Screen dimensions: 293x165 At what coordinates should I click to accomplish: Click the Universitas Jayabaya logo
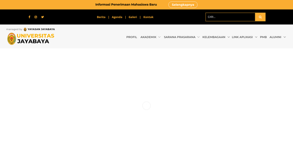point(31,39)
